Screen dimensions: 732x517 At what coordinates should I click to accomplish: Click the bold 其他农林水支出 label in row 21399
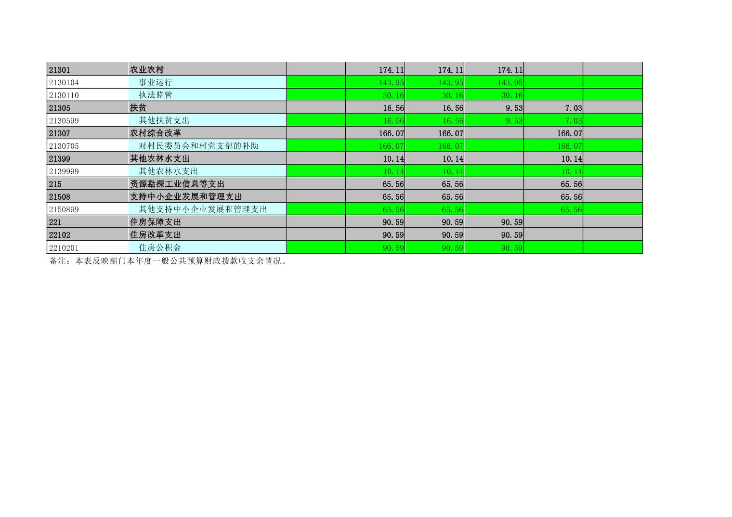click(x=160, y=158)
